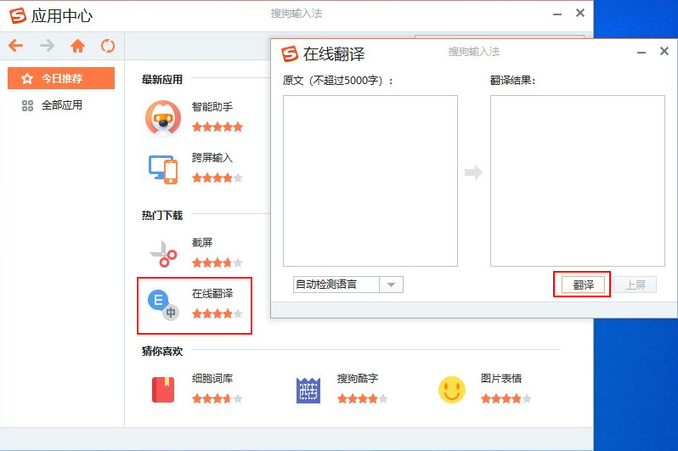Click the star rating under 细胞词库
The image size is (678, 451).
pos(218,398)
